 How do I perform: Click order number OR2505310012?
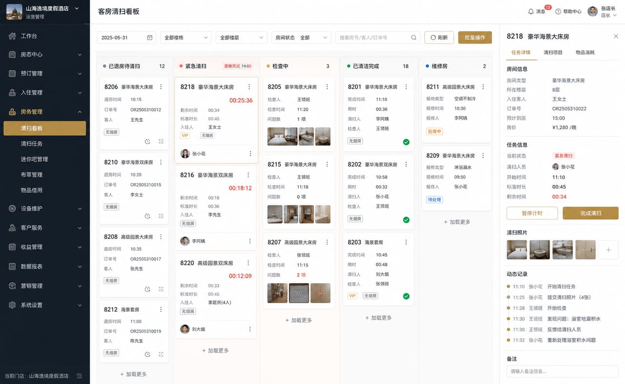click(146, 110)
